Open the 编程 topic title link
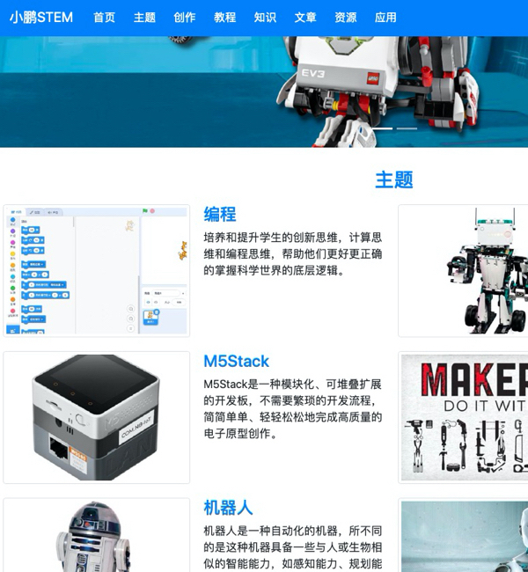 (220, 214)
